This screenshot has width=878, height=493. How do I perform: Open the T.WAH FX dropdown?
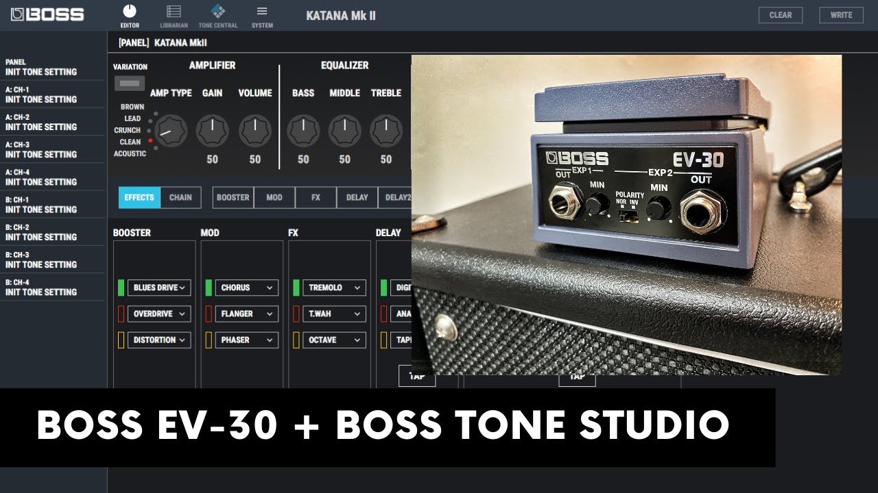(x=334, y=314)
